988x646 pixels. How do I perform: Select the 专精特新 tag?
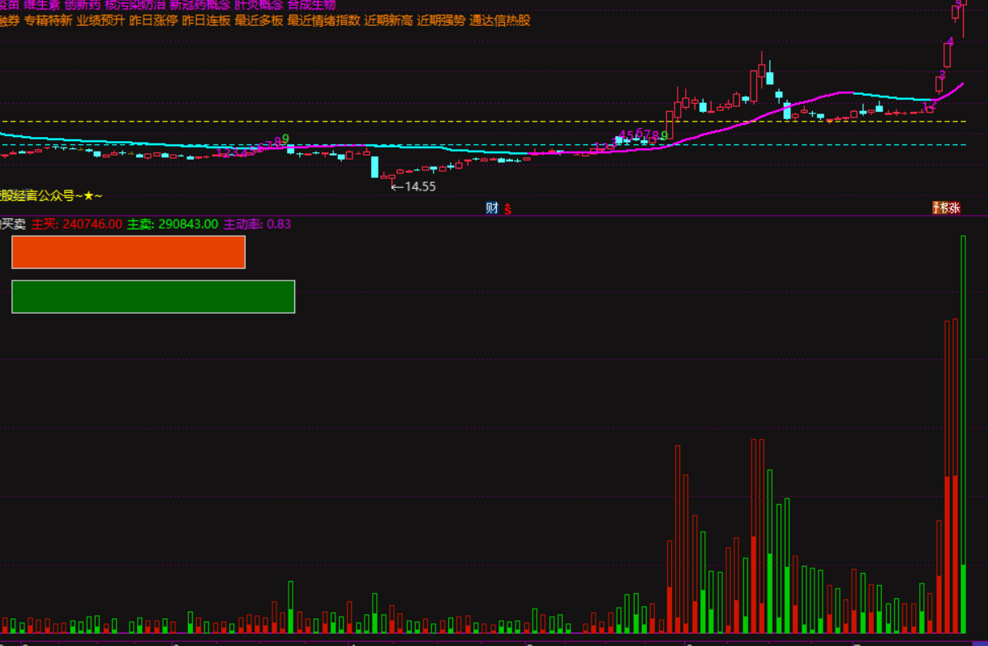48,20
